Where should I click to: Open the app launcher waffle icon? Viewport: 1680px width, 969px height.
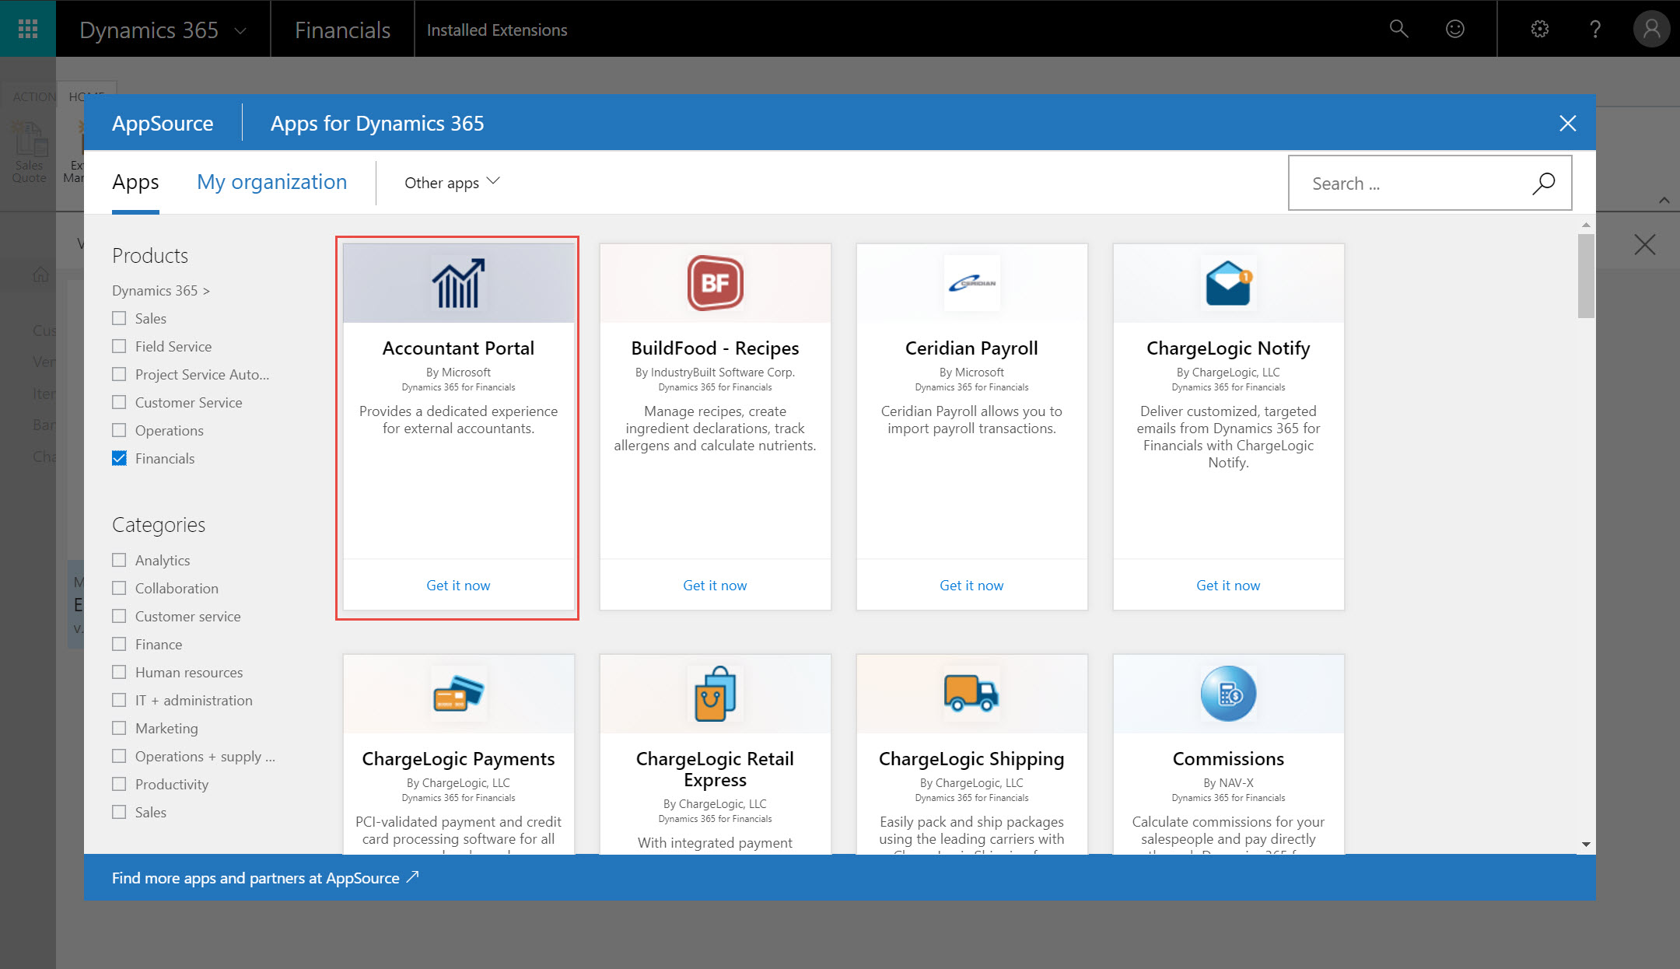pyautogui.click(x=28, y=29)
